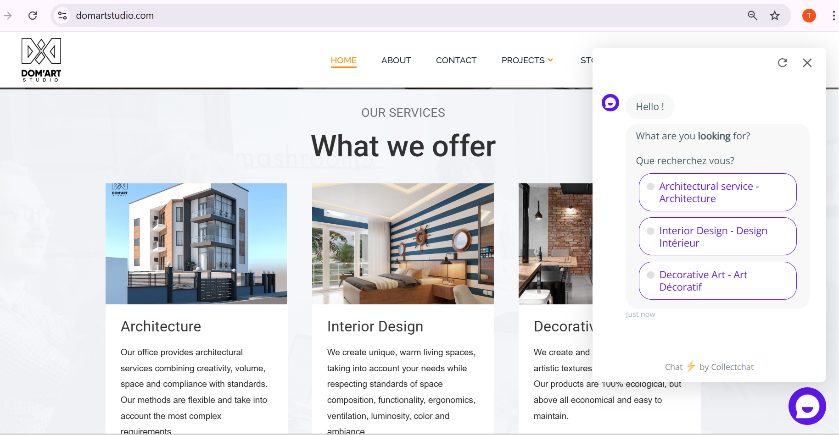Image resolution: width=839 pixels, height=435 pixels.
Task: Toggle the purple chat launcher bubble
Action: coord(807,406)
